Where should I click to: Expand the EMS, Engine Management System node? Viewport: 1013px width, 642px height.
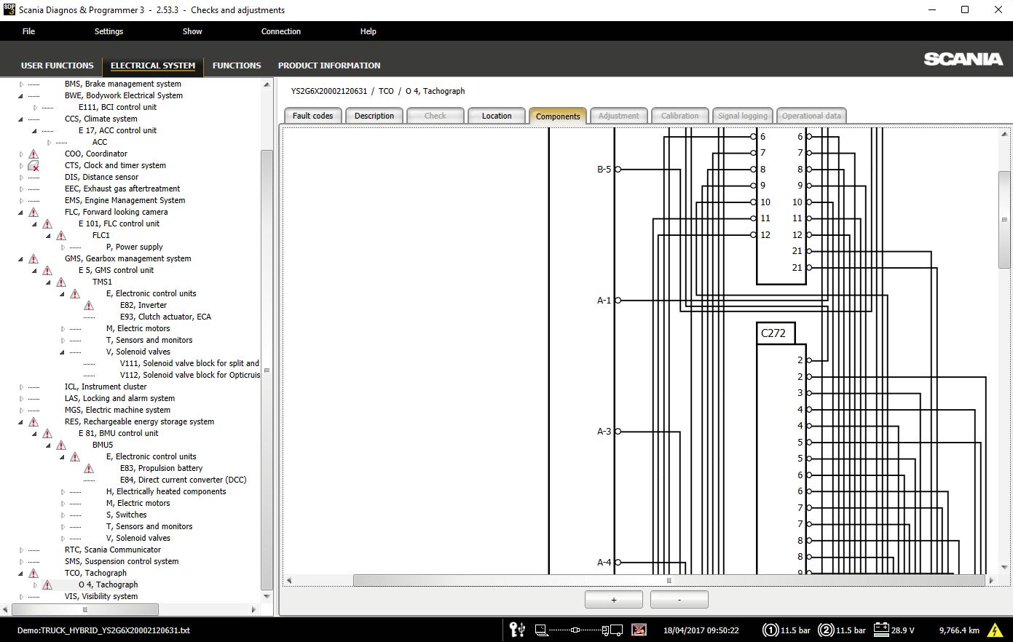[x=21, y=201]
